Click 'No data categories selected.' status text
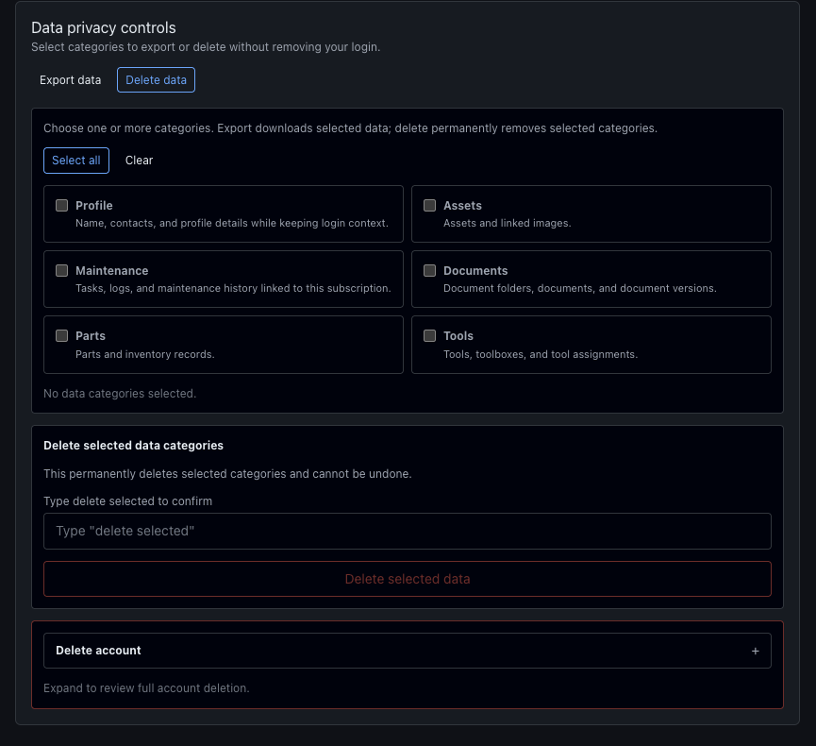816x746 pixels. (x=120, y=394)
